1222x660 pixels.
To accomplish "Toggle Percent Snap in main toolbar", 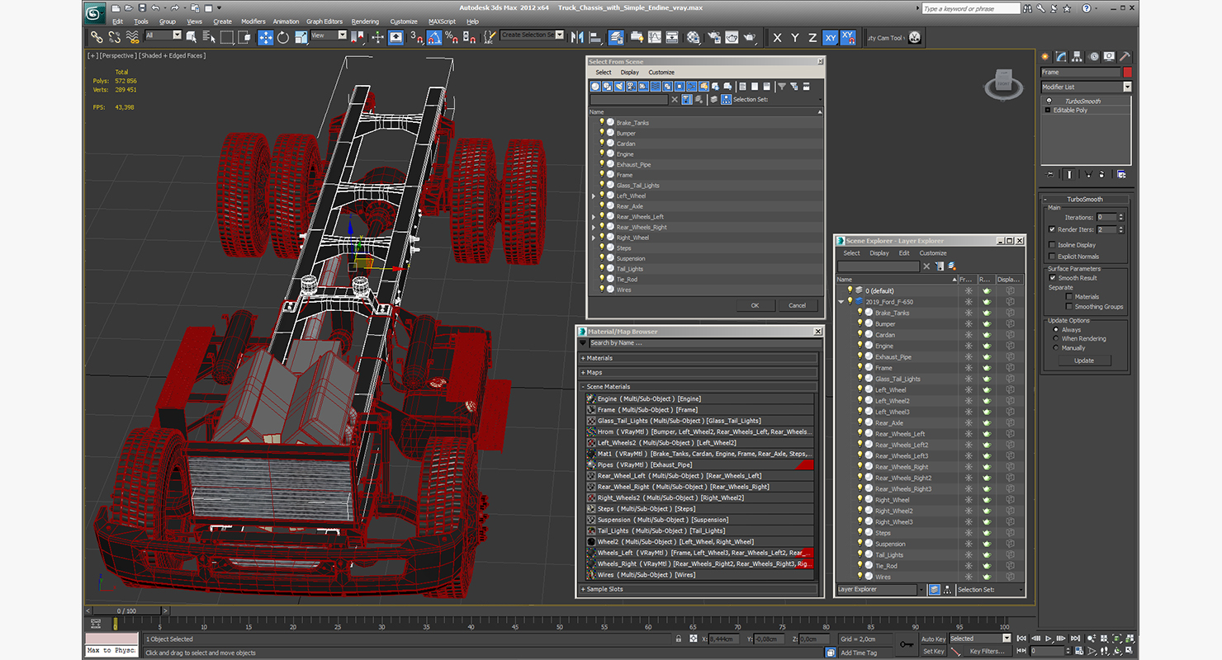I will click(452, 37).
